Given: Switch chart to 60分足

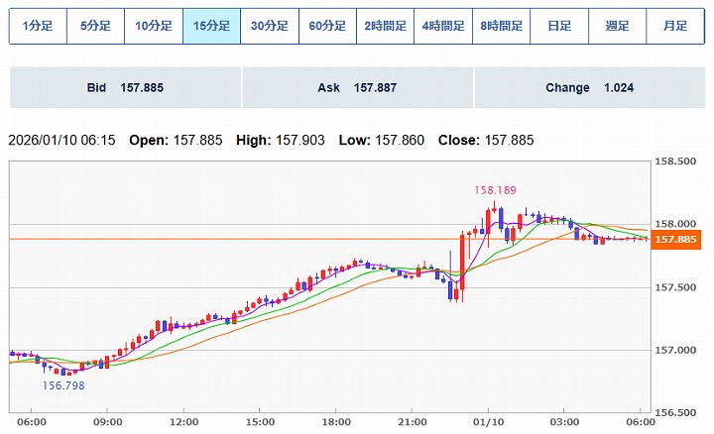Looking at the screenshot, I should [x=327, y=27].
